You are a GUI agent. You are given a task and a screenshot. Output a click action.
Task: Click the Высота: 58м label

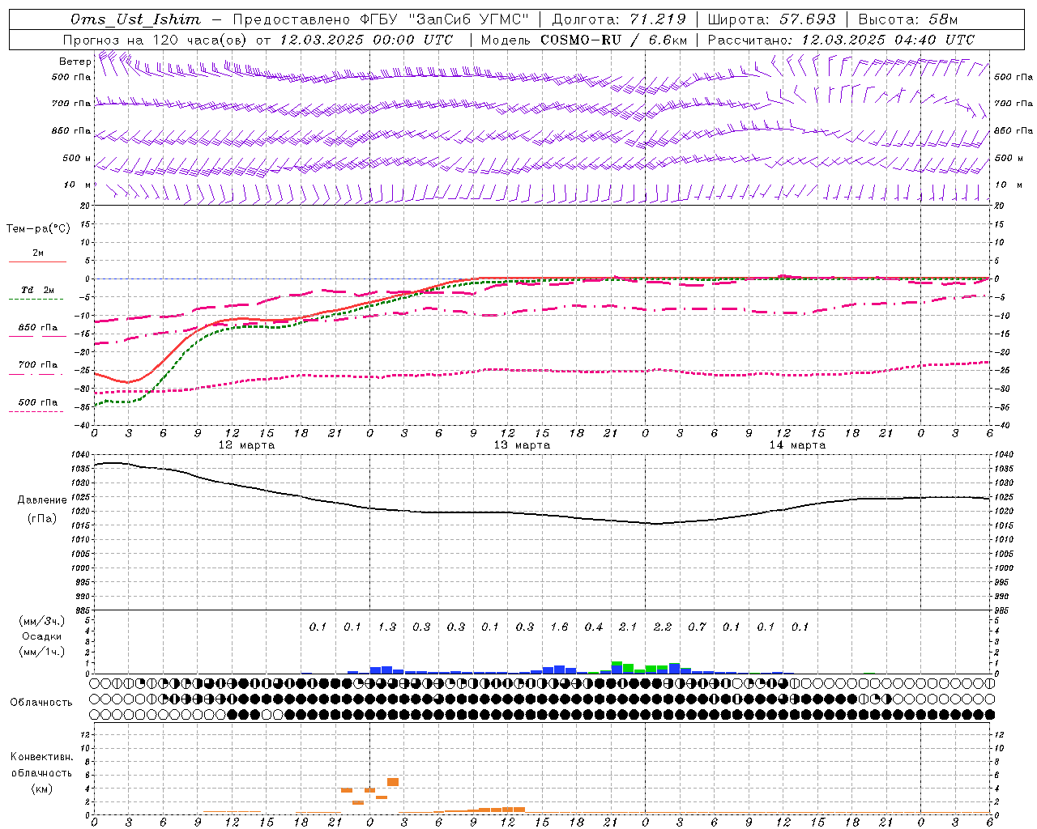click(908, 19)
